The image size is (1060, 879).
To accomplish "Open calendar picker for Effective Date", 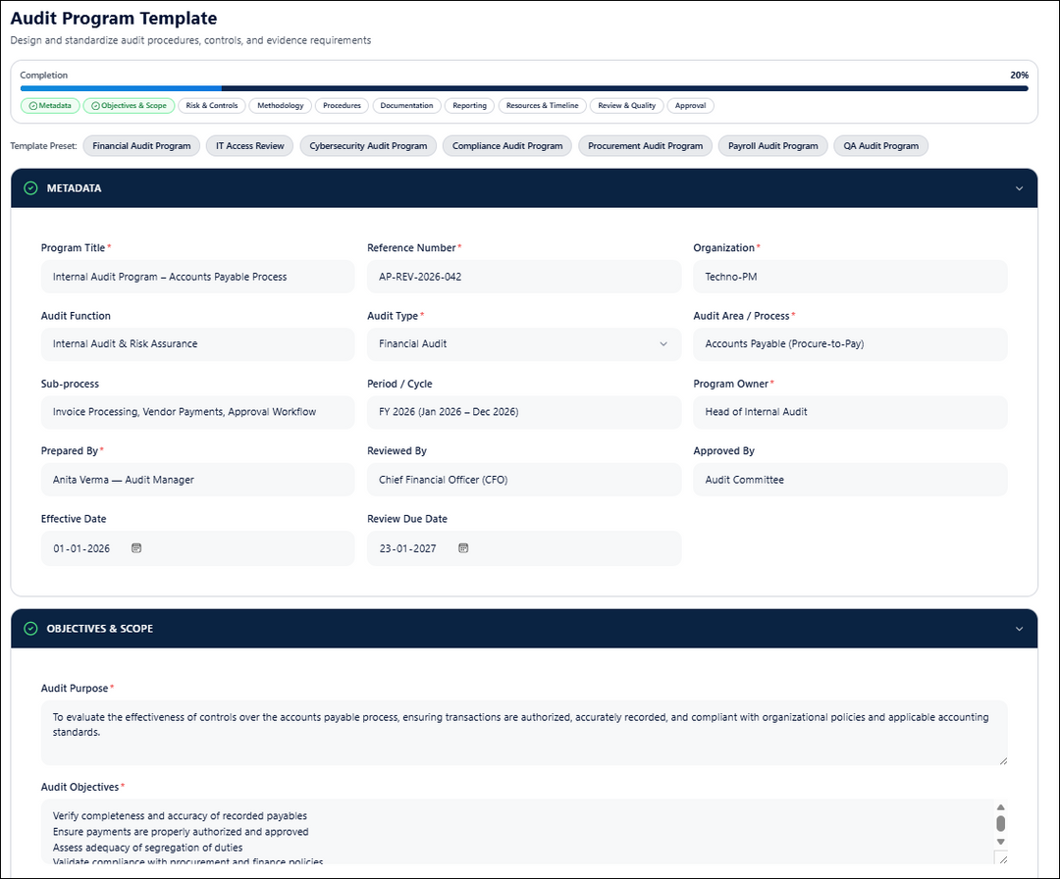I will point(135,548).
